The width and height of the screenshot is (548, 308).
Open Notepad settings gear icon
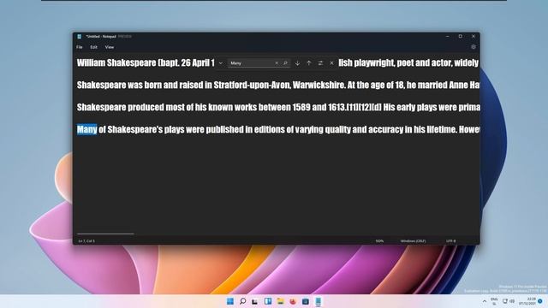pyautogui.click(x=474, y=47)
